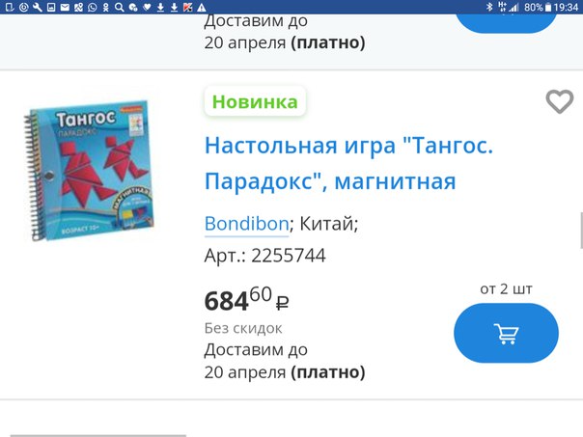
Task: Tap the warning triangle status icon
Action: tap(201, 7)
